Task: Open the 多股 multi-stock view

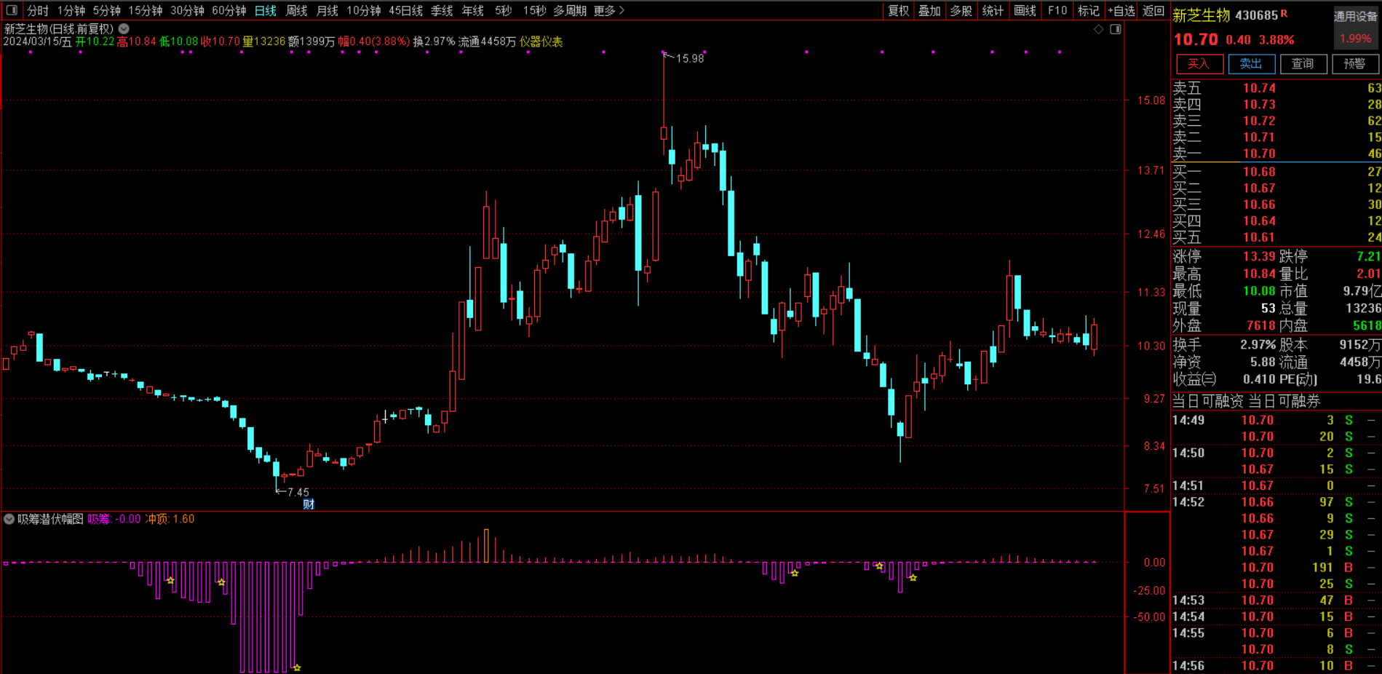Action: pos(961,10)
